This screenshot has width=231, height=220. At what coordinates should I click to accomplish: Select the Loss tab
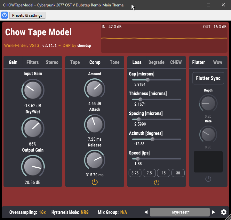coord(137,62)
